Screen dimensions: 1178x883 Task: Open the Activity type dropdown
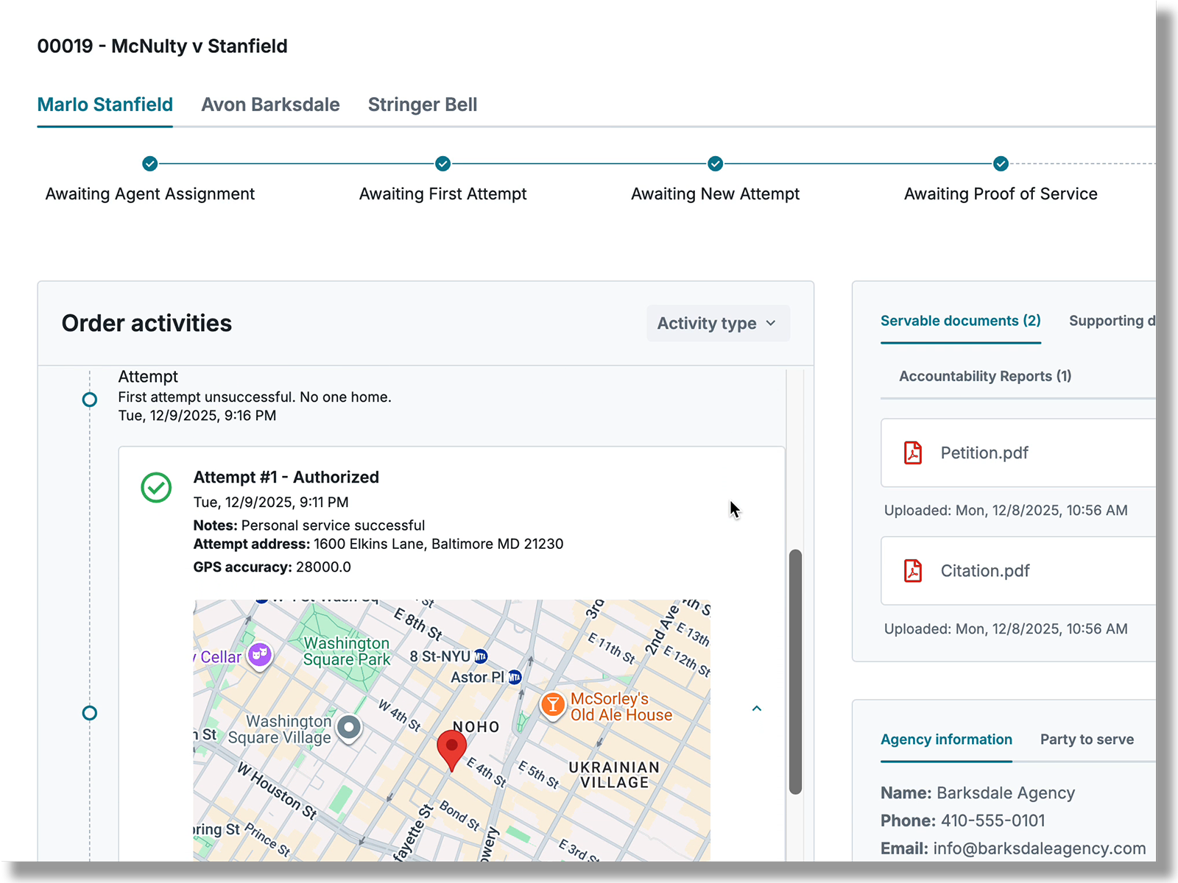point(718,323)
